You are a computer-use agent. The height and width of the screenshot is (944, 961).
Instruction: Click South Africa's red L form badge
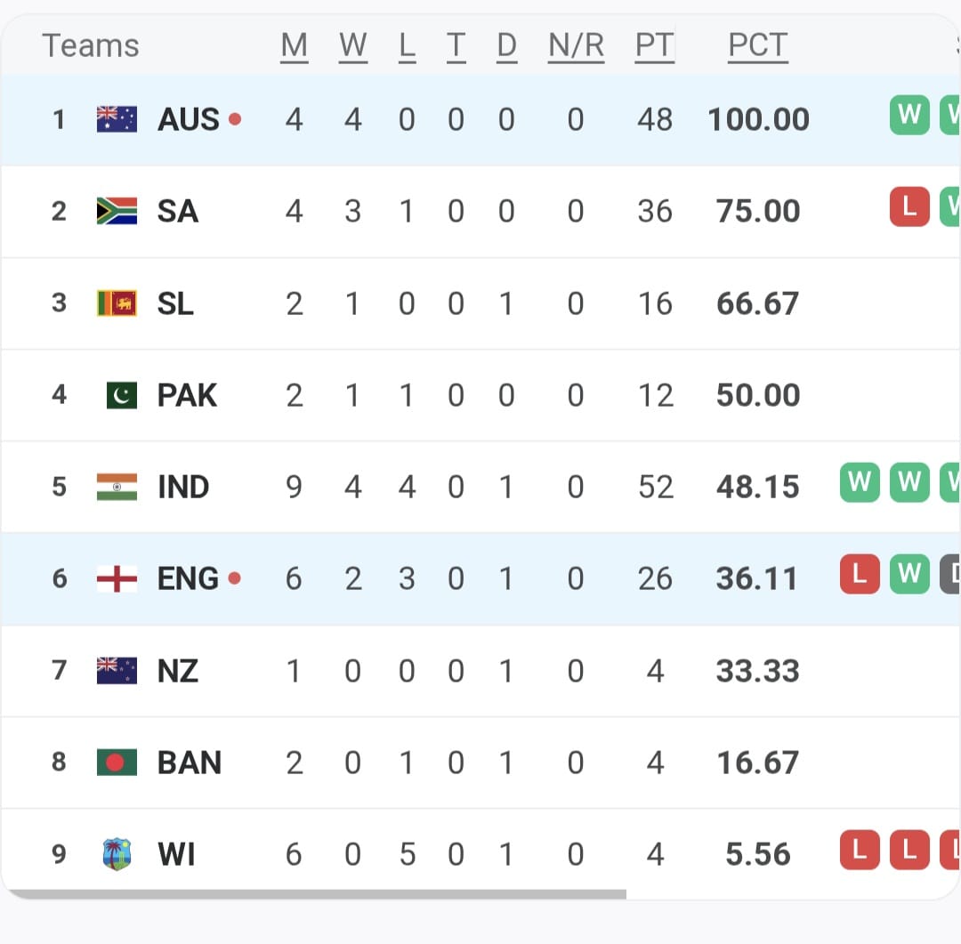[909, 206]
